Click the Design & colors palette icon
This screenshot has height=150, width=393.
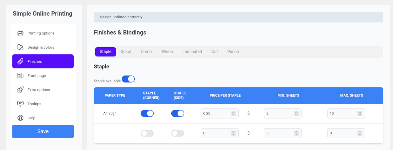[x=20, y=47]
